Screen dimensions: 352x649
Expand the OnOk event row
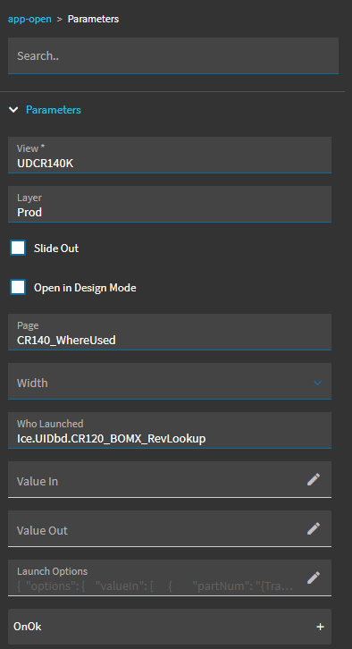(x=170, y=627)
